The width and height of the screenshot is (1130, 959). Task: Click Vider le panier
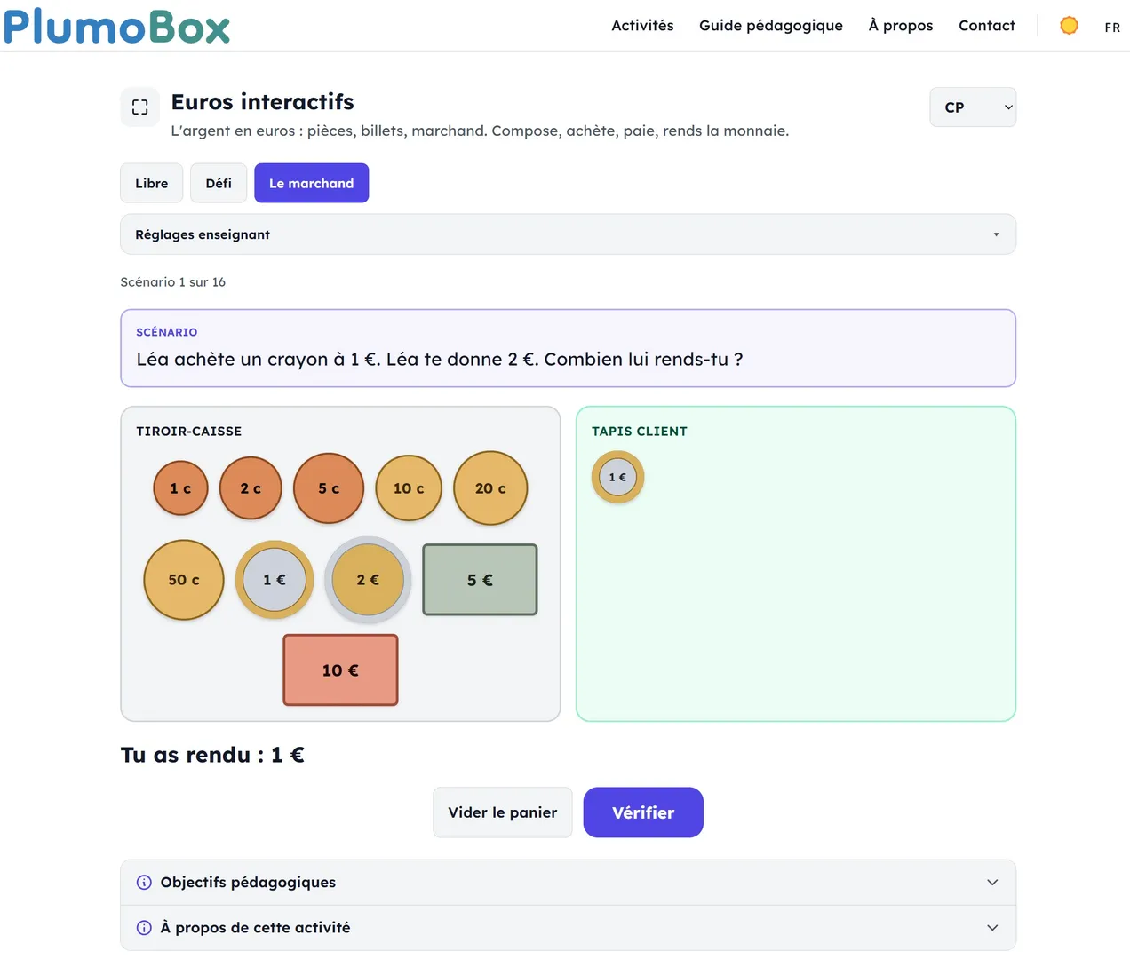pos(503,812)
